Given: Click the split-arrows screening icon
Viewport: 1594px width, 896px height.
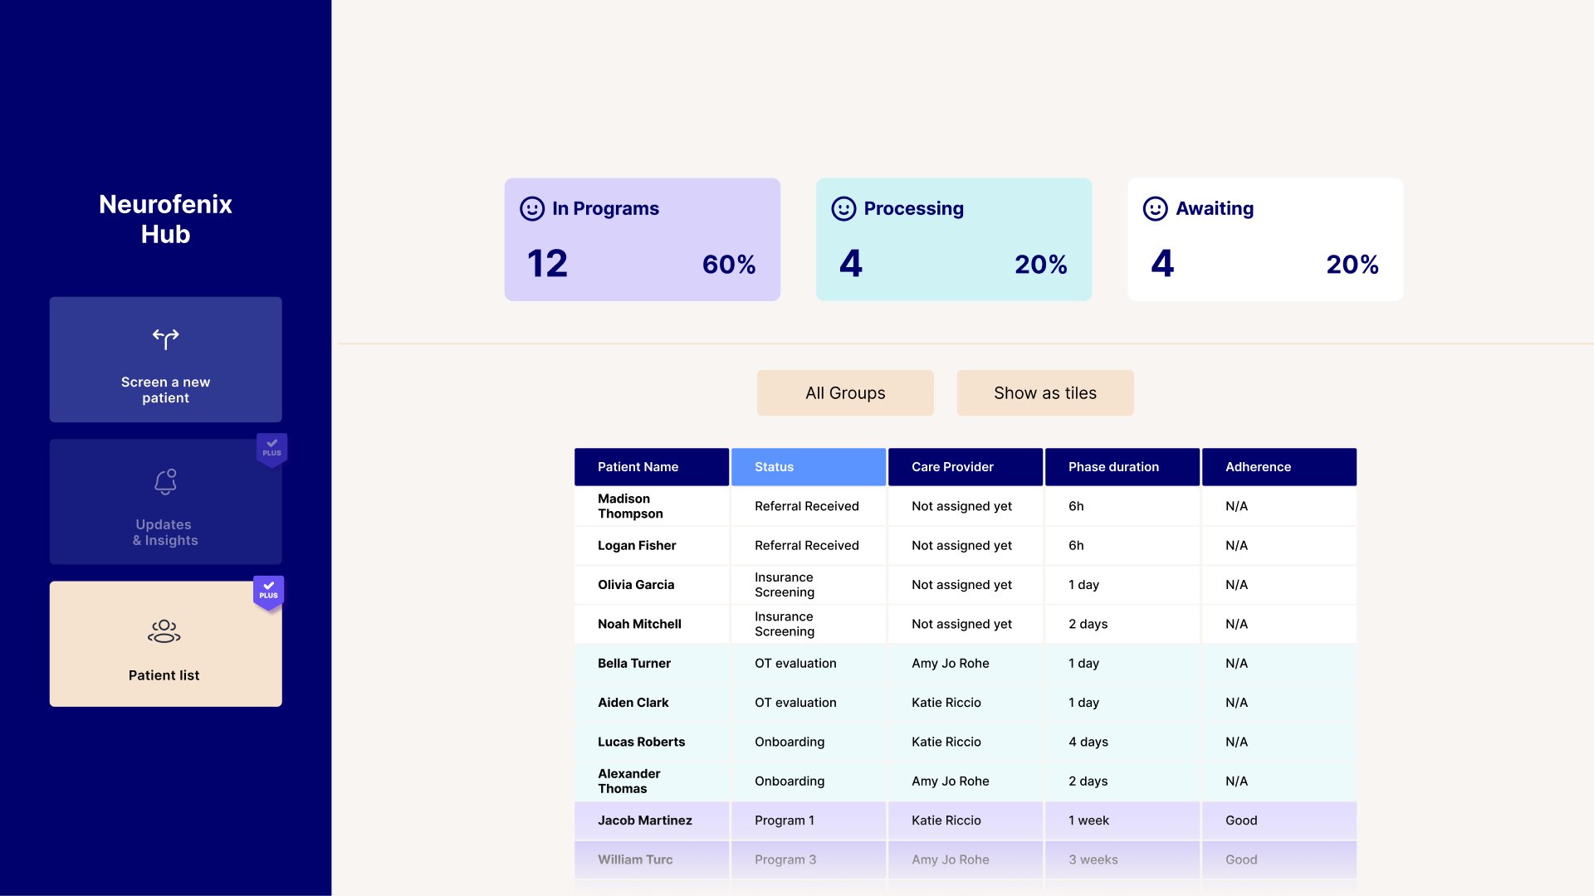Looking at the screenshot, I should pyautogui.click(x=165, y=338).
